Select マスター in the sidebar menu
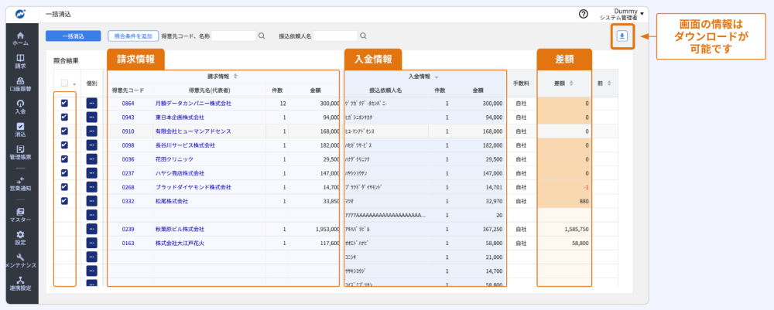This screenshot has height=310, width=774. (x=20, y=214)
